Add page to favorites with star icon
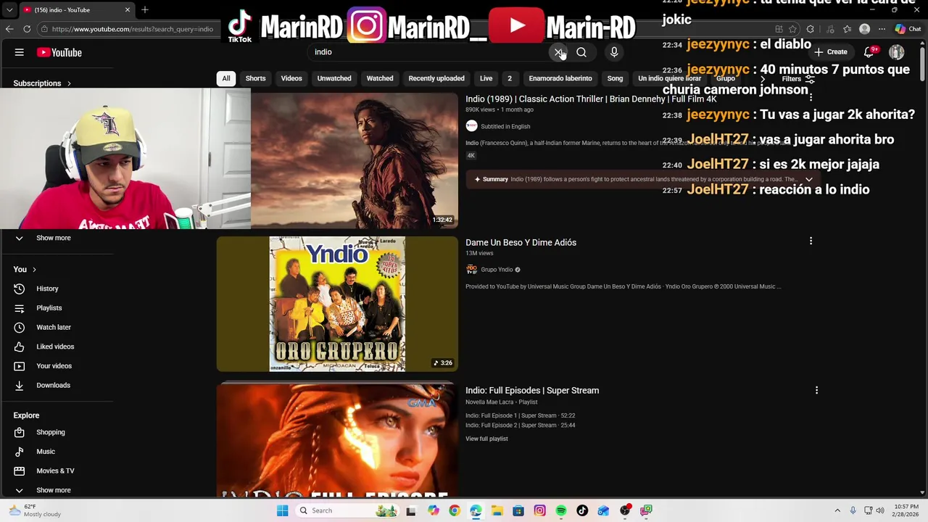This screenshot has height=522, width=928. (x=792, y=29)
